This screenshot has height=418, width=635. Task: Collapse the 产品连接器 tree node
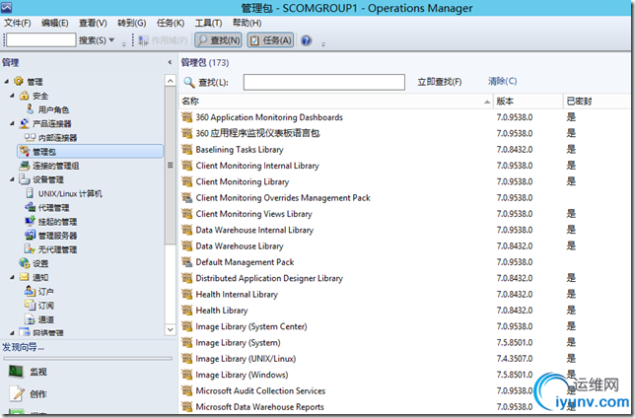(x=12, y=123)
